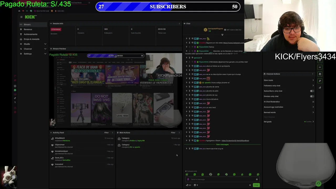
Task: Click the headset icon at bottom right
Action: pyautogui.click(x=318, y=184)
